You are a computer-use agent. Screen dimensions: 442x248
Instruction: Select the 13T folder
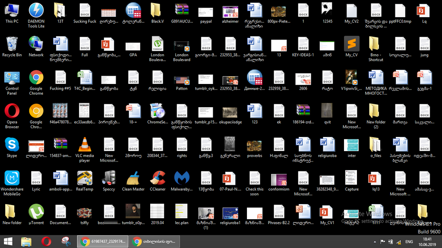60,13
